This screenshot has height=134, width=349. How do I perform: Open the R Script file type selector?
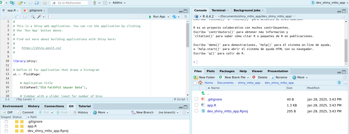click(x=181, y=99)
